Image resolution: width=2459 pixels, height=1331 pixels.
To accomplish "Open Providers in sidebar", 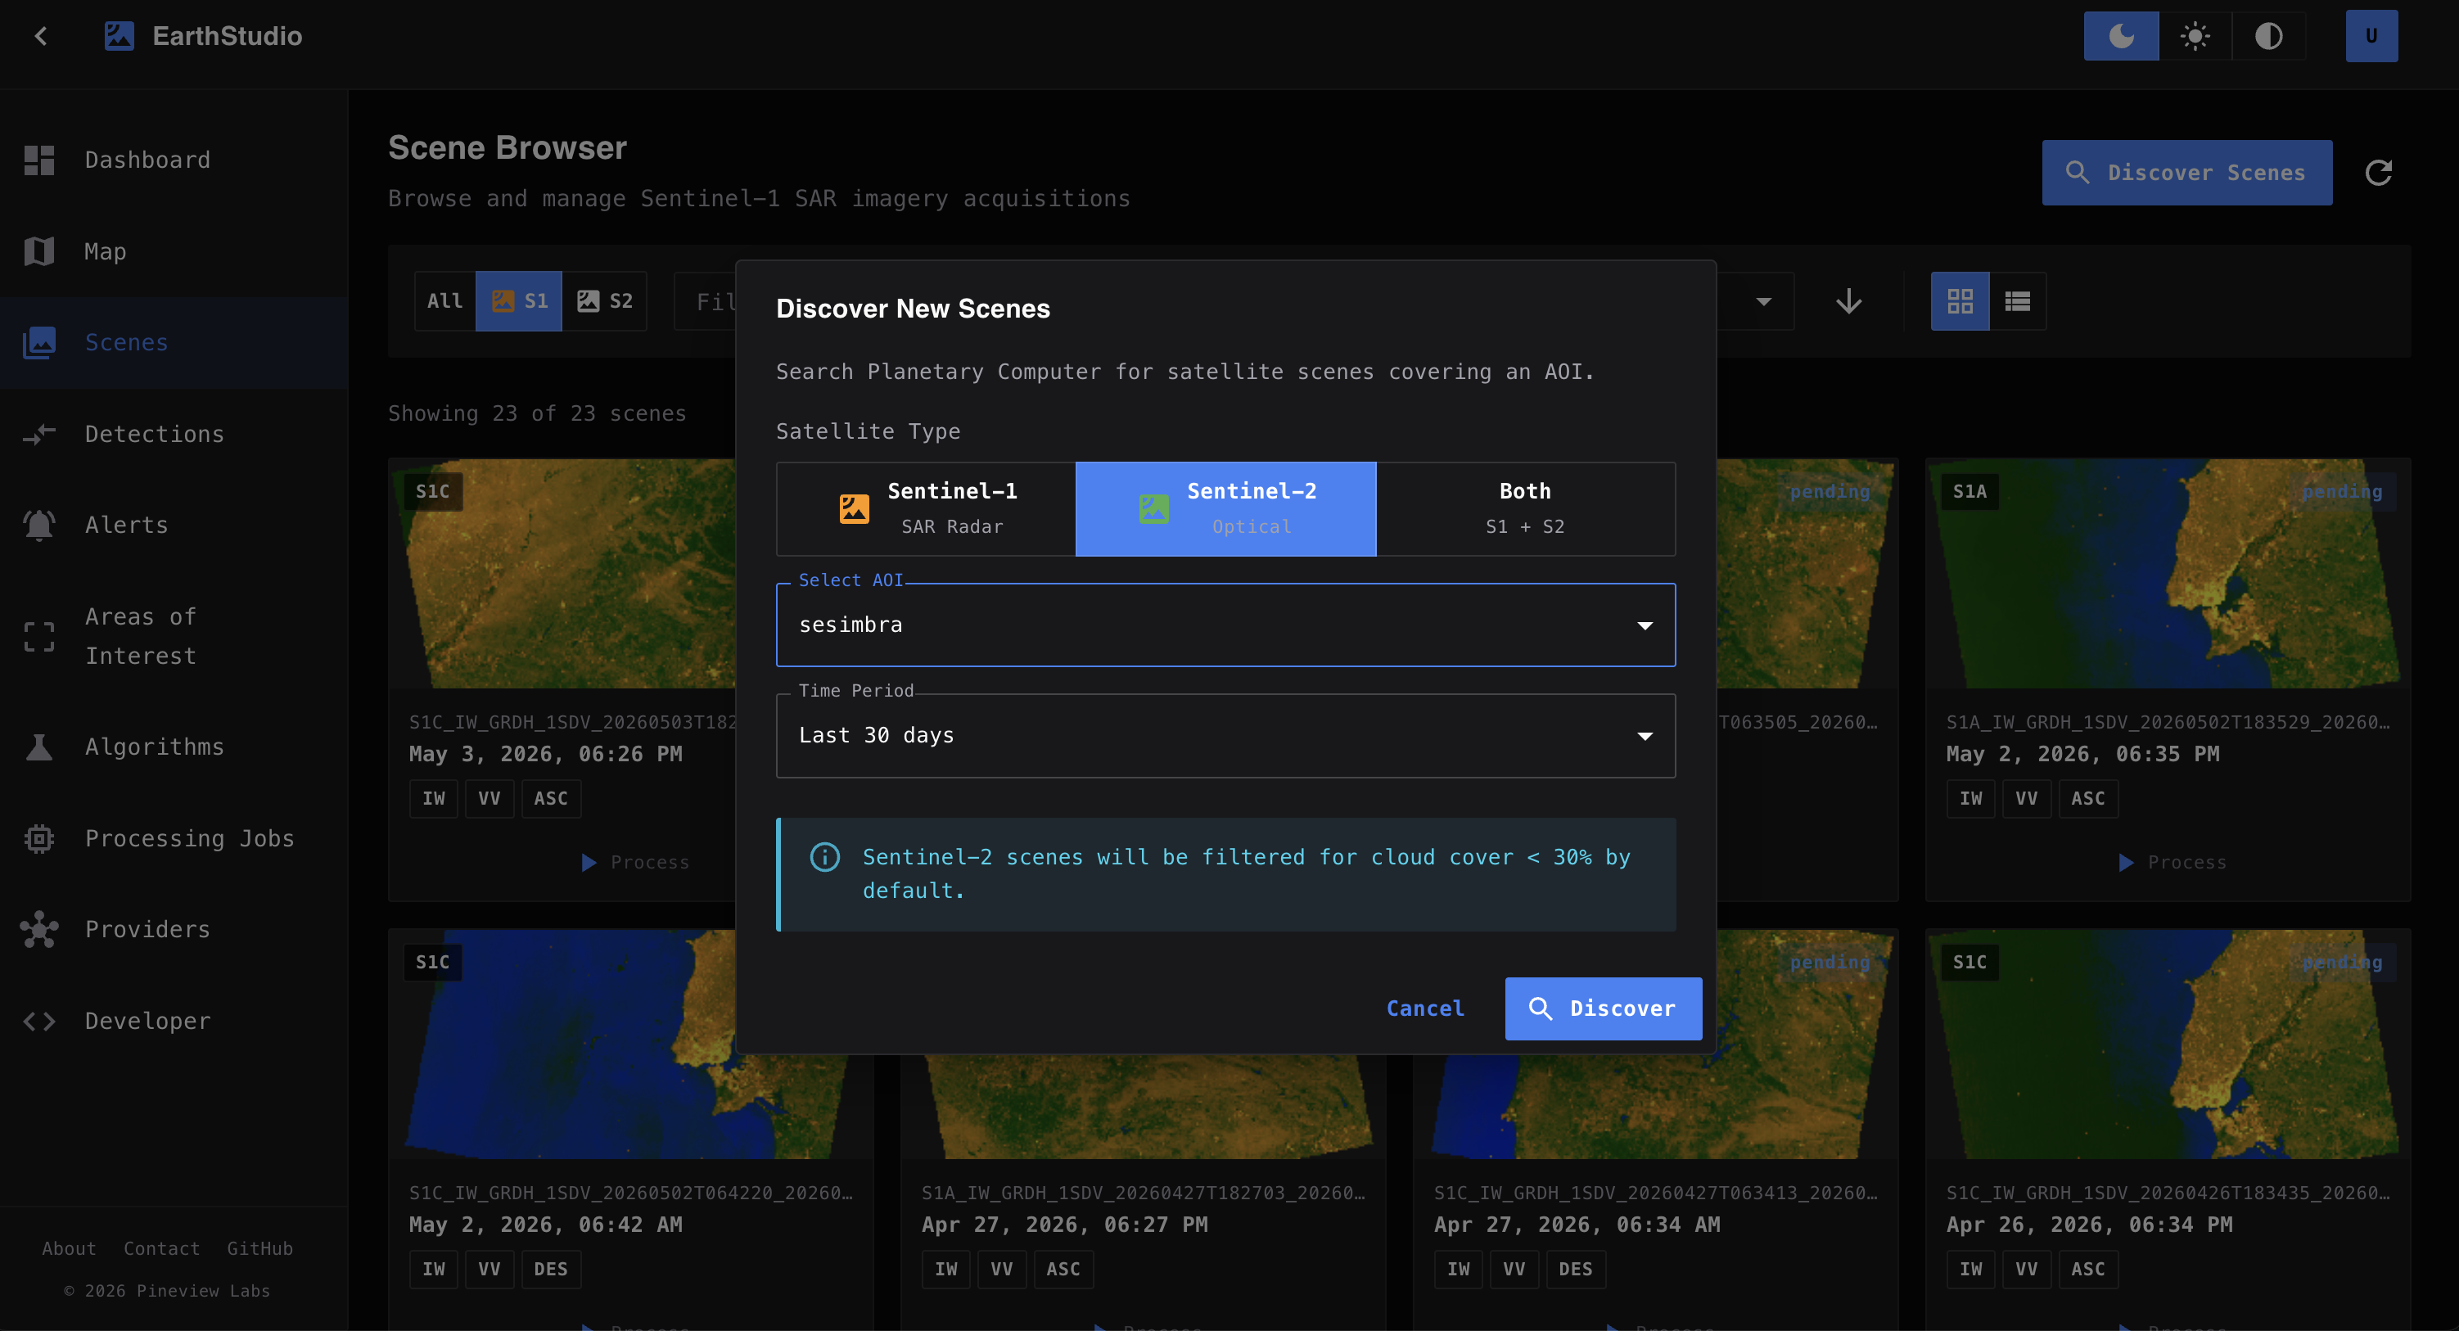I will (174, 929).
